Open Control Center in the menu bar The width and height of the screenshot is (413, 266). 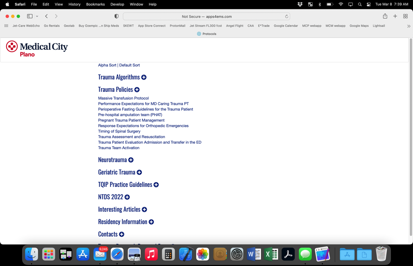[369, 4]
